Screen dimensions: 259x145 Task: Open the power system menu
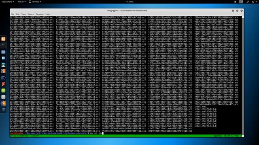(x=254, y=2)
